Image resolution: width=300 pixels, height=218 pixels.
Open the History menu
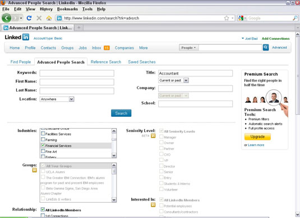(46, 9)
